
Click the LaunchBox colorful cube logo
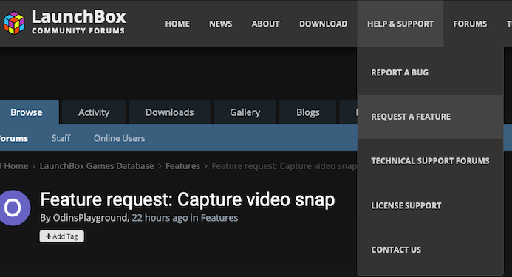(14, 23)
